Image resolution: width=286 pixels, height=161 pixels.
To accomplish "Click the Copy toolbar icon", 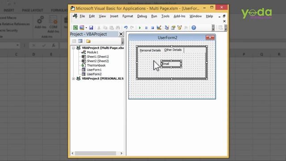I will (x=105, y=28).
